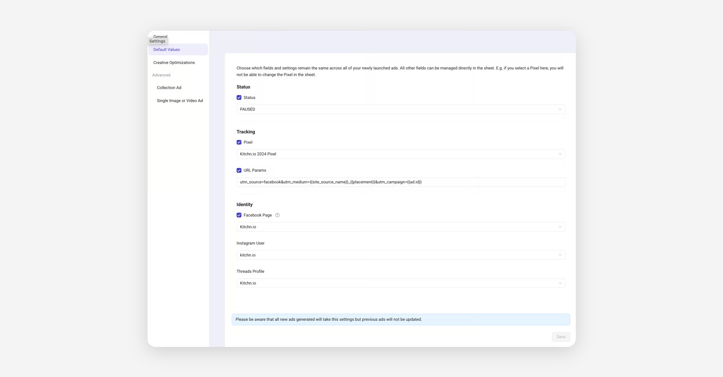Viewport: 723px width, 377px height.
Task: Open the Facebook Page Kitchn.io dropdown
Action: click(x=398, y=227)
